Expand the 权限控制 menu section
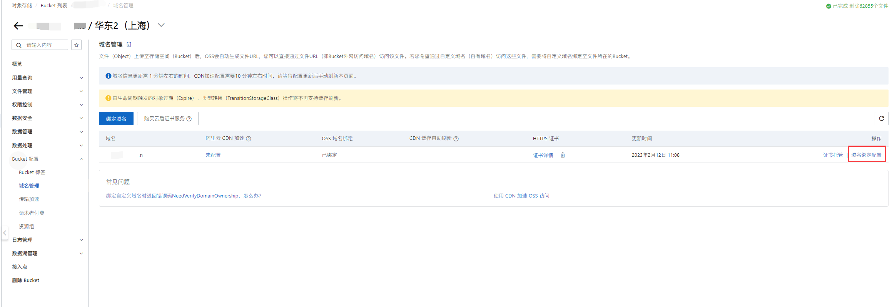The width and height of the screenshot is (892, 307). click(81, 105)
